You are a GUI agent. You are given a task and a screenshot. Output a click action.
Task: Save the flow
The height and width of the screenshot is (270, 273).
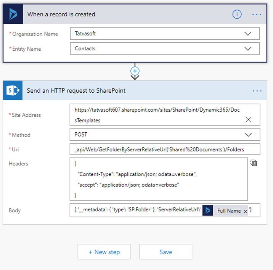tap(166, 252)
